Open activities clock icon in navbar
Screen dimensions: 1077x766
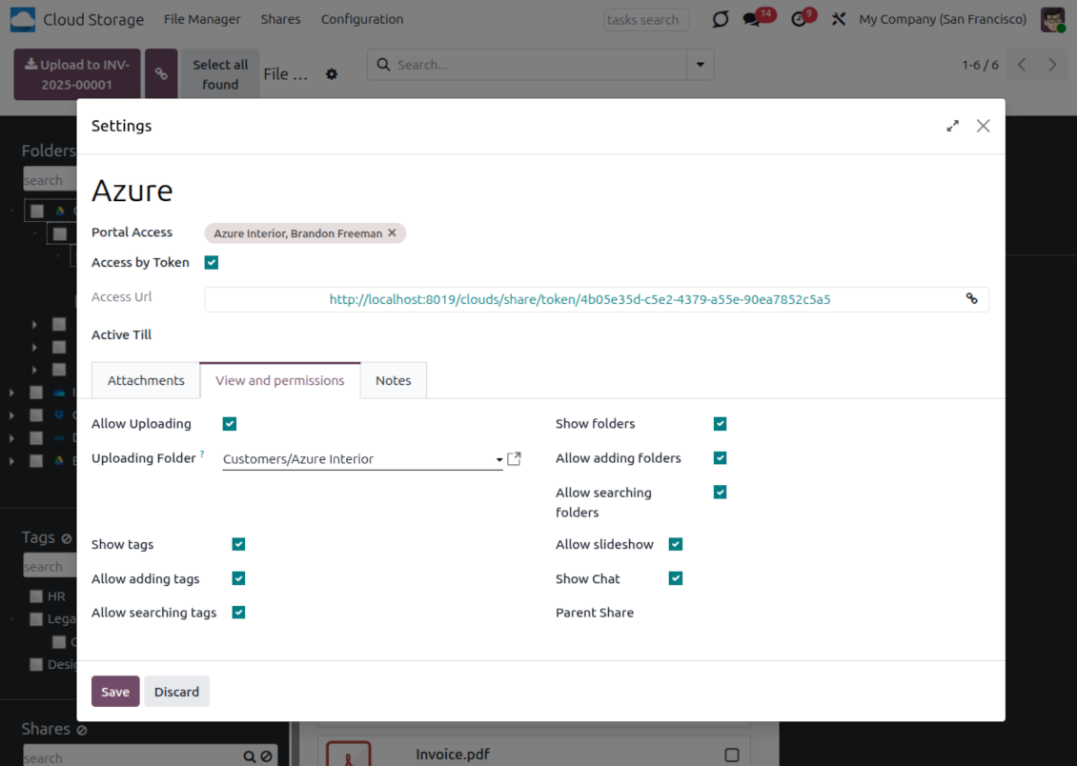[x=799, y=20]
